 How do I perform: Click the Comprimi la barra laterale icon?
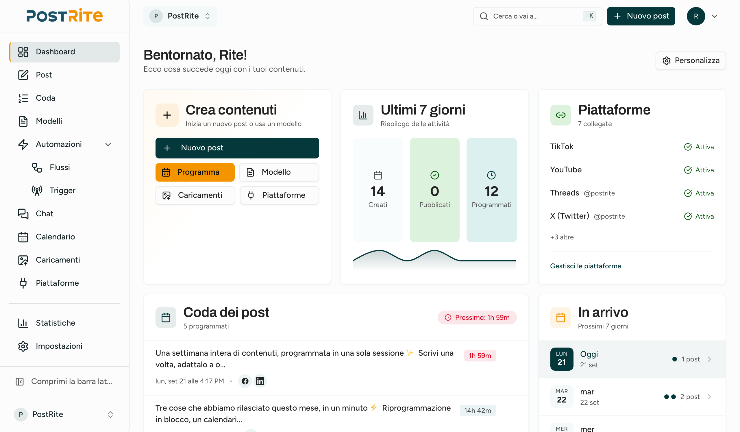pyautogui.click(x=20, y=382)
